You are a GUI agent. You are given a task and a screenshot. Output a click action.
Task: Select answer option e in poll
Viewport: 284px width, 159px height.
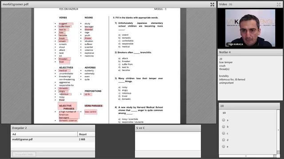(224, 146)
